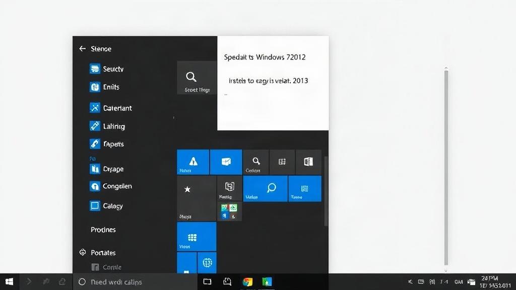Open the blue Tinne tile
This screenshot has width=516, height=290.
coord(305,188)
